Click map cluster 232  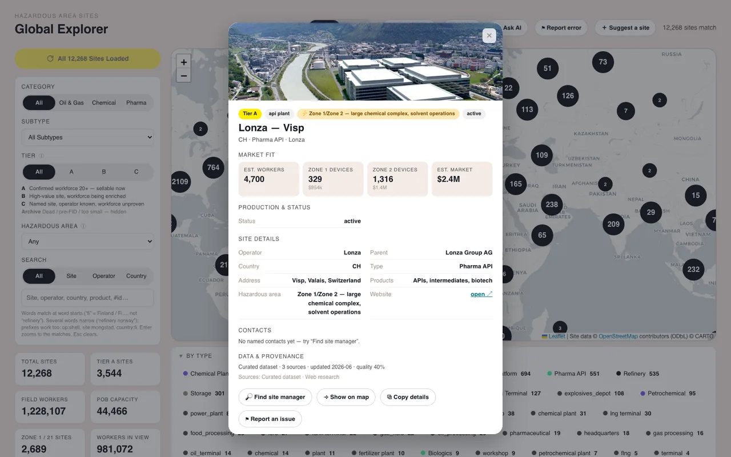(x=693, y=269)
